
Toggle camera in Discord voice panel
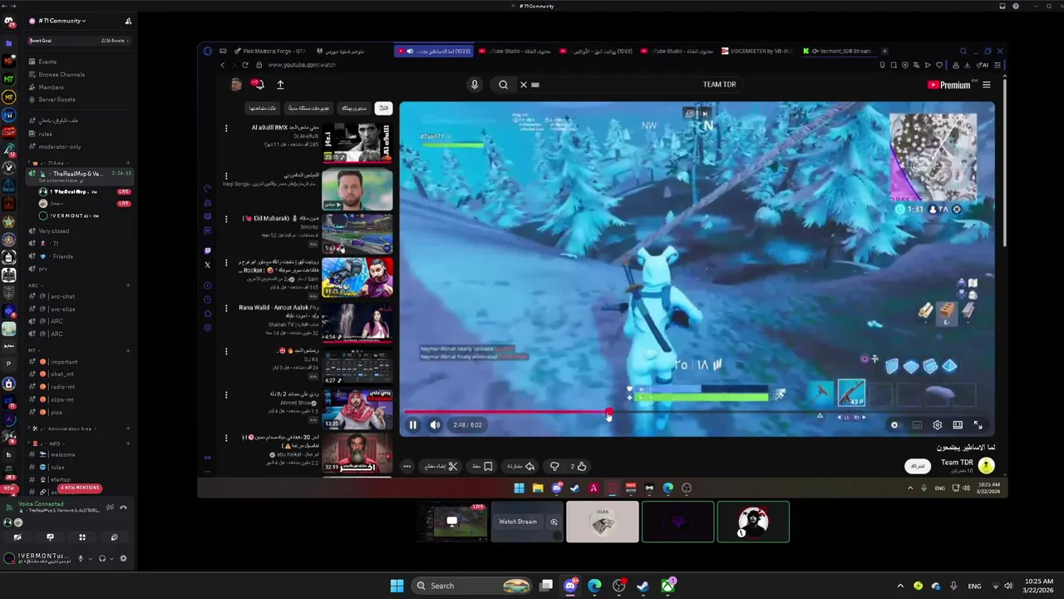(17, 537)
